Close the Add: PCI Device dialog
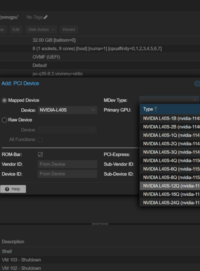Screen dimensions: 200x271 [x=197, y=84]
